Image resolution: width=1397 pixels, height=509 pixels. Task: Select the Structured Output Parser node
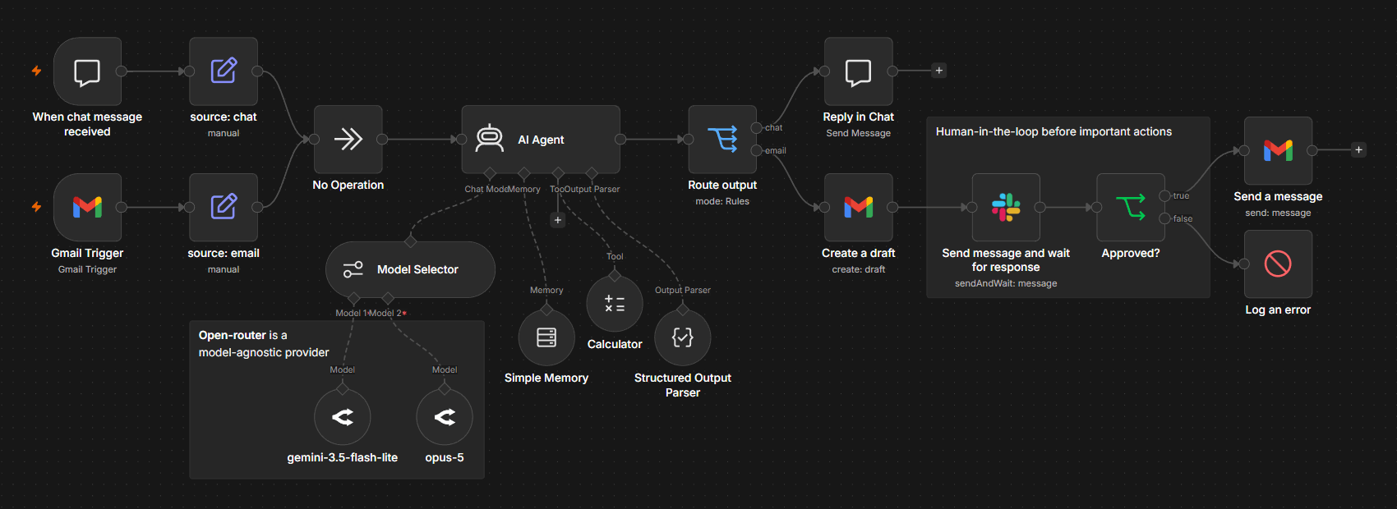pos(683,337)
